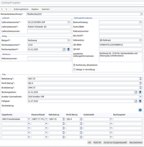Screen dimensions: 144x147
Task: Edit Rechnungsnummer 3139 field
Action: (x=49, y=45)
